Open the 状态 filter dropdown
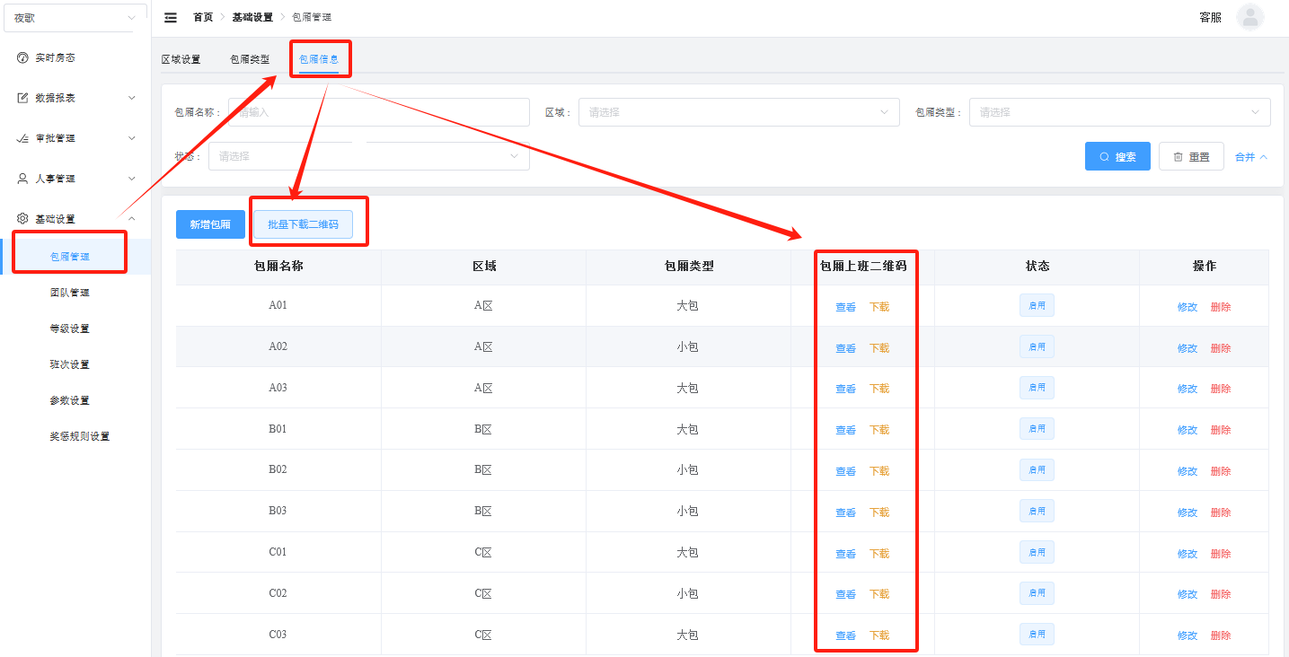This screenshot has width=1289, height=657. point(369,156)
